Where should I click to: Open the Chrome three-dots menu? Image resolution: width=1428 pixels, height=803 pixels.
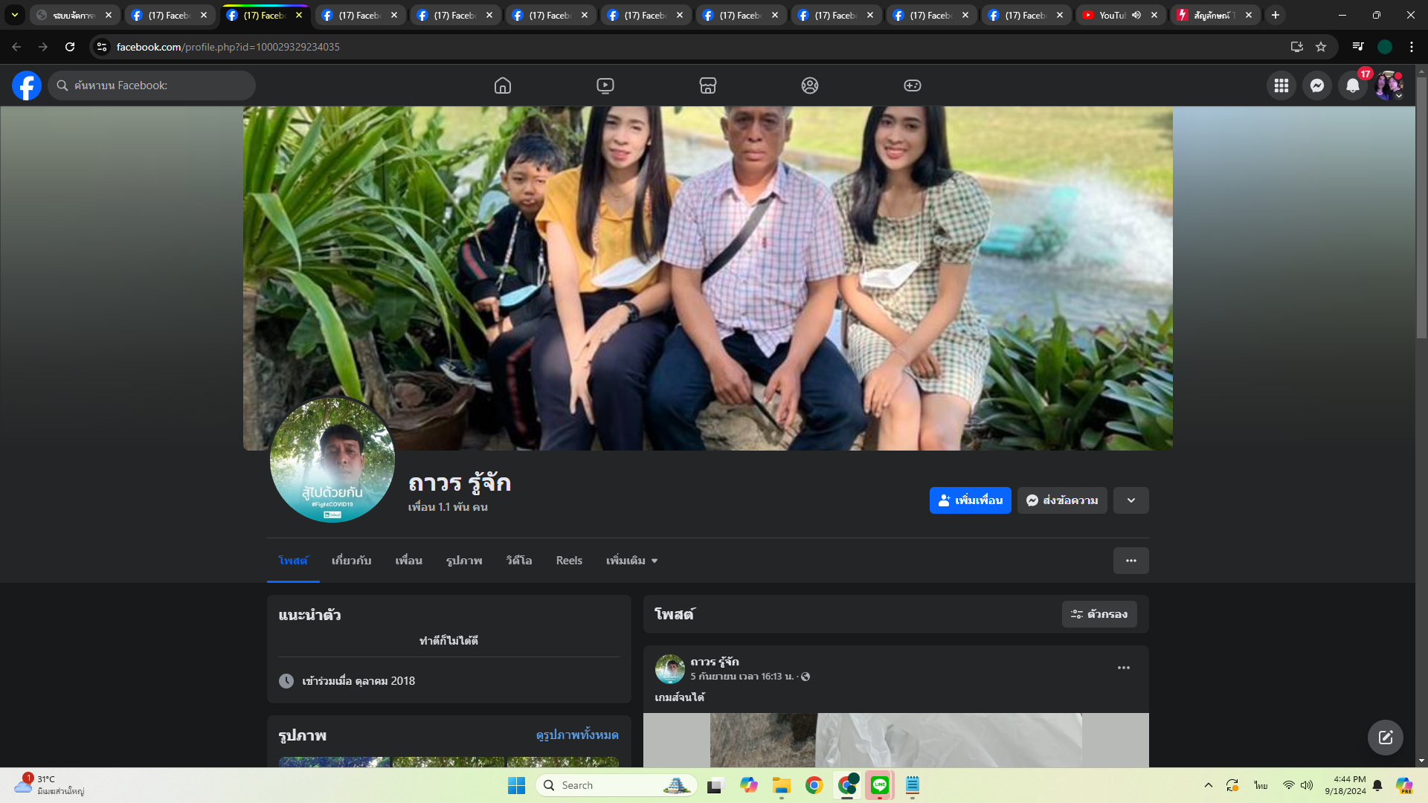pyautogui.click(x=1412, y=47)
